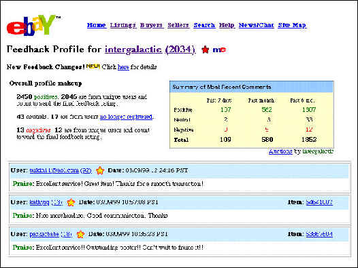Screen dimensions: 358x268
Task: Follow the 'here' link for feedback changes
Action: 123,67
